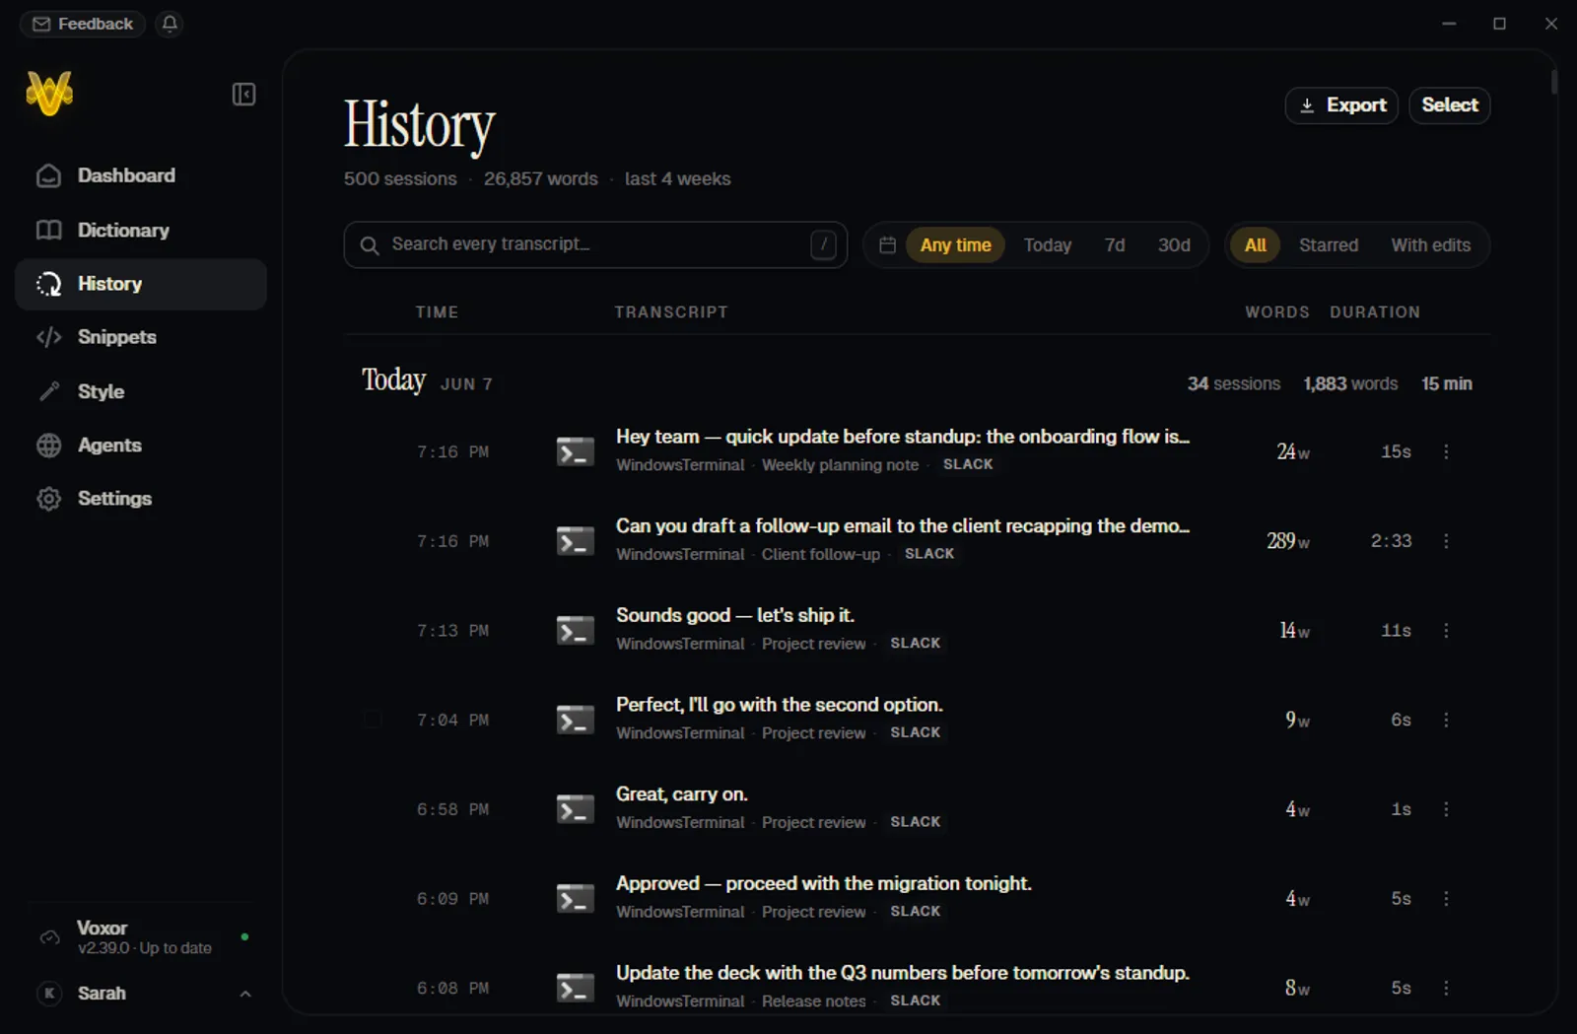Open 'Sounds good — let's ship it.' transcript

[x=735, y=616]
